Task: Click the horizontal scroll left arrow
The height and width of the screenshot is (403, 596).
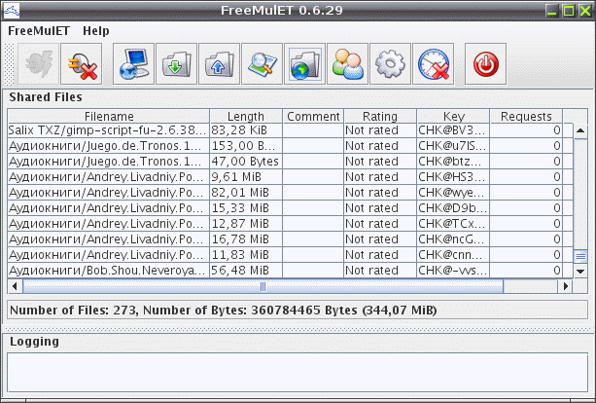Action: (15, 286)
